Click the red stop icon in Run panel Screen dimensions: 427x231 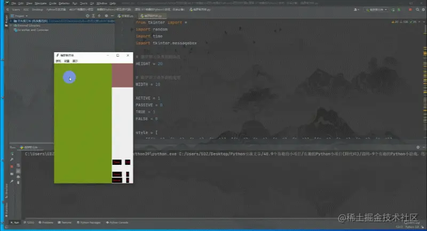(12, 166)
